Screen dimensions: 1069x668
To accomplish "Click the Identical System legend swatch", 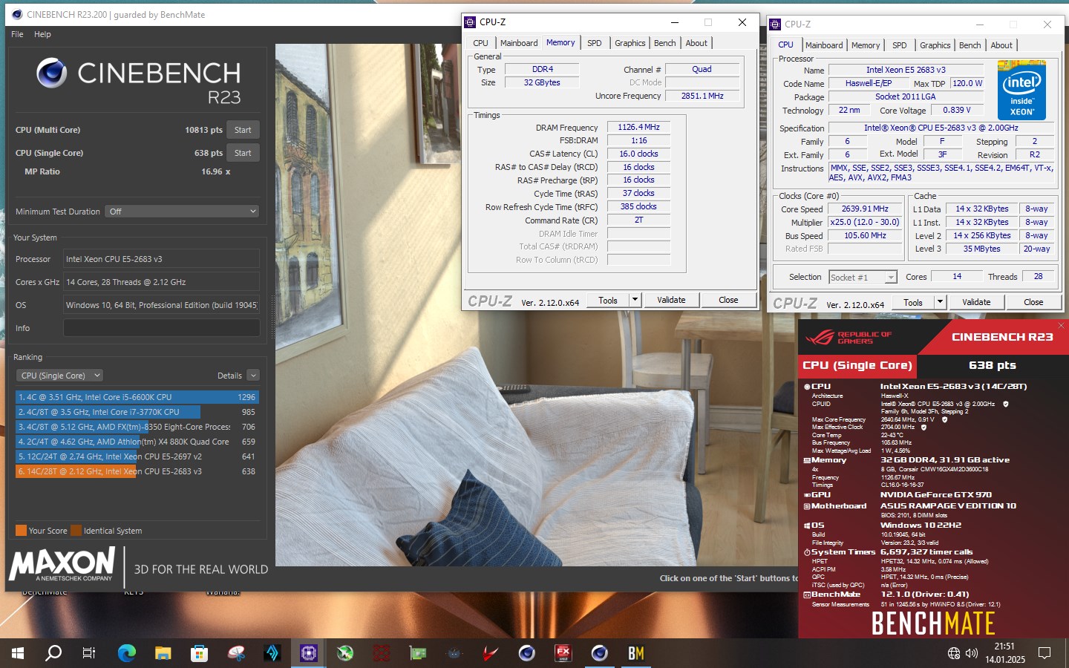I will point(75,531).
